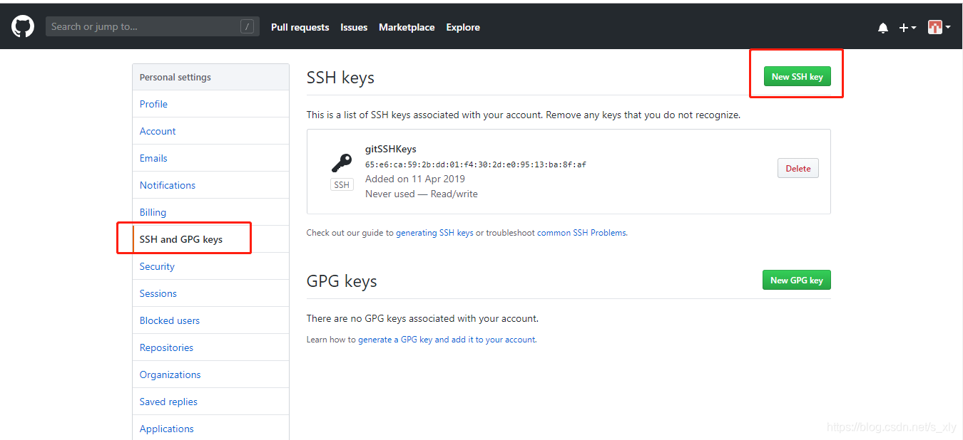
Task: Click the slash shortcut hint in search
Action: coord(247,27)
